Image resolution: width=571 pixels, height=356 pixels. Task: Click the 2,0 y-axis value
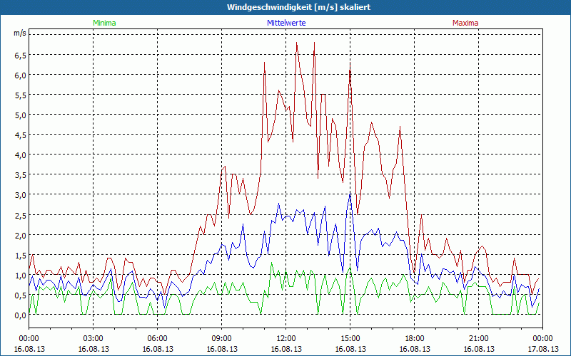click(21, 235)
